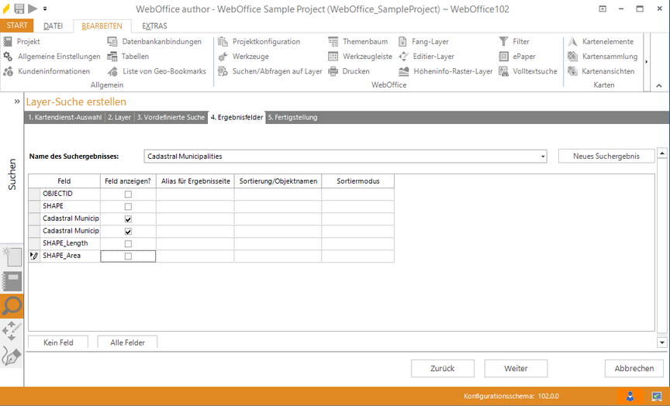Select the Filter ribbon tool
This screenshot has height=406, width=670.
(x=504, y=42)
